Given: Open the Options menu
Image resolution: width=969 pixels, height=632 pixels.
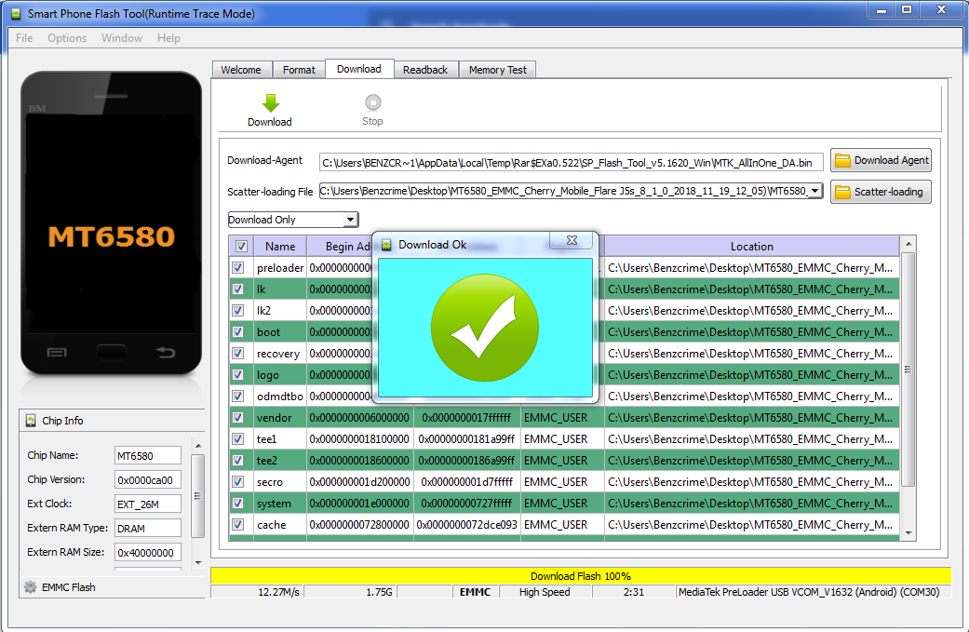Looking at the screenshot, I should pos(67,38).
